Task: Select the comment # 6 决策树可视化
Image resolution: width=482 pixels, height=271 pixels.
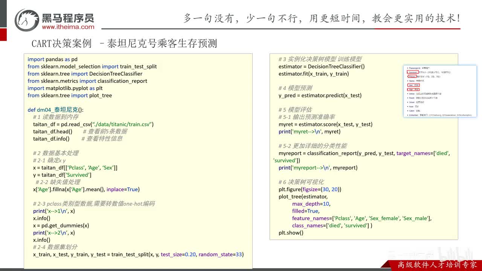Action: click(301, 182)
